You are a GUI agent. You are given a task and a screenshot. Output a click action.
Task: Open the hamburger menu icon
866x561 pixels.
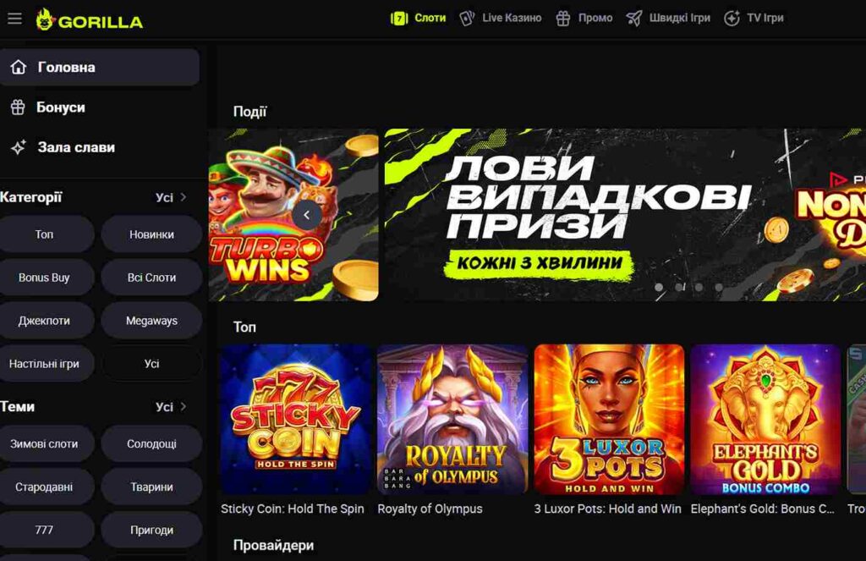[14, 19]
